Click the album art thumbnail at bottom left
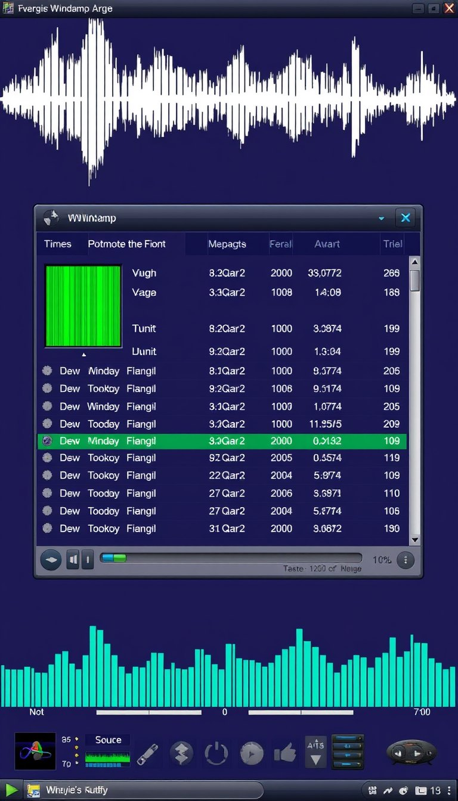458x801 pixels. coord(35,752)
